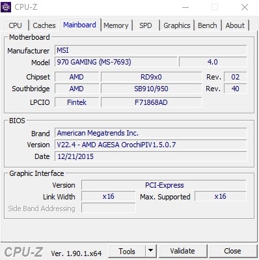Click the BIOS date 12/21/2015
259x260 pixels.
point(150,156)
